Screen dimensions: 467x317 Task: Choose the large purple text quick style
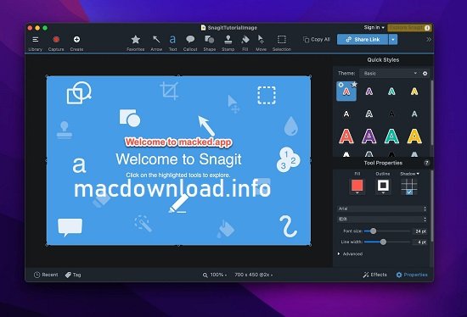click(369, 136)
